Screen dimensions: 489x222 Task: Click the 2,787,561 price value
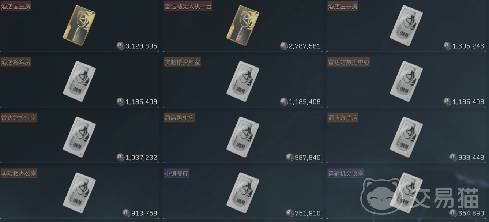click(305, 46)
